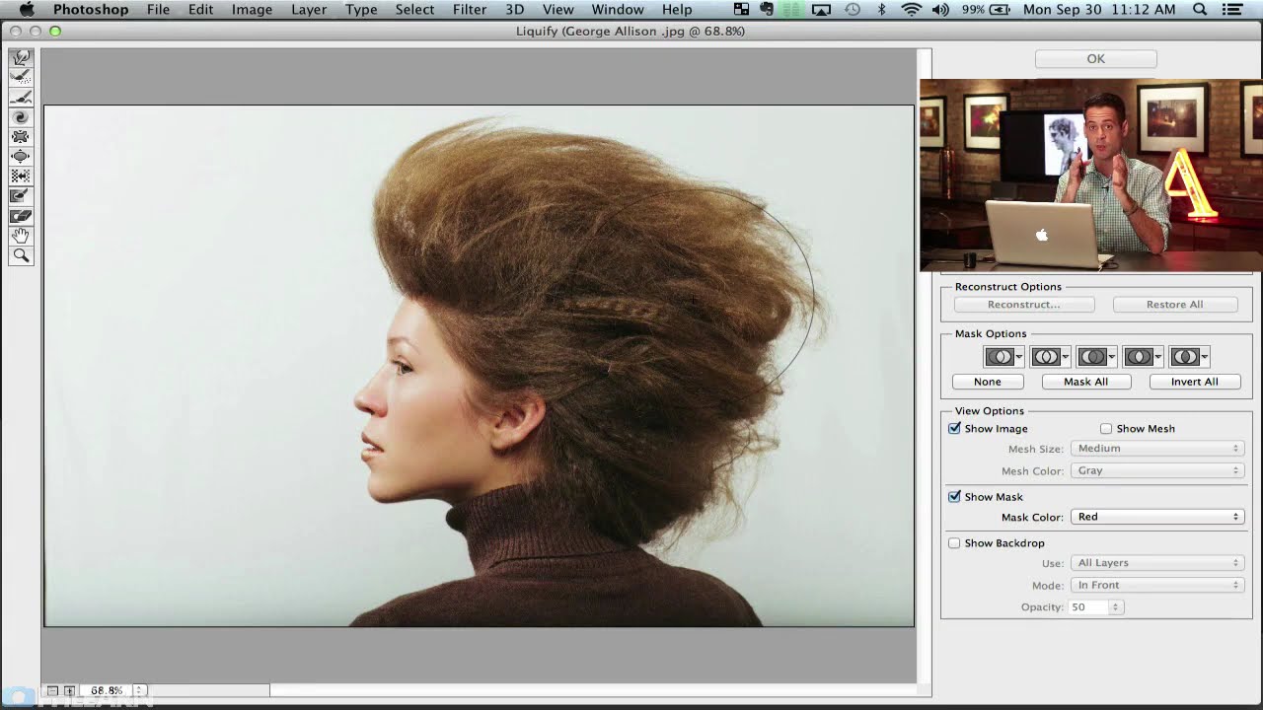The width and height of the screenshot is (1263, 710).
Task: Open the Mask Color Red dropdown
Action: [1157, 517]
